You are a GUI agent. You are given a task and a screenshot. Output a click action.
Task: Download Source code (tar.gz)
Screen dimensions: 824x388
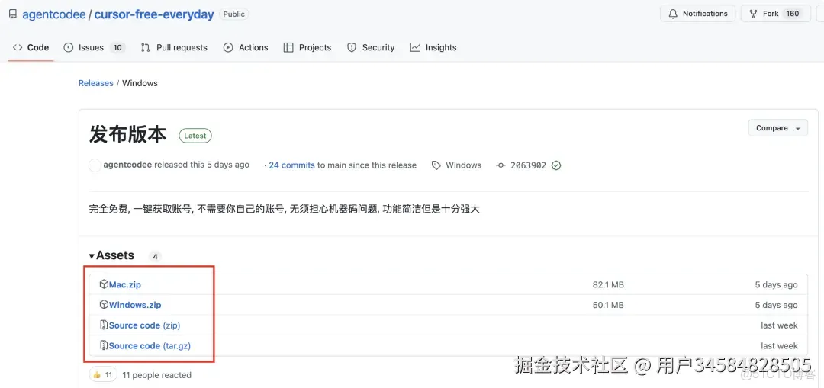[x=150, y=345]
